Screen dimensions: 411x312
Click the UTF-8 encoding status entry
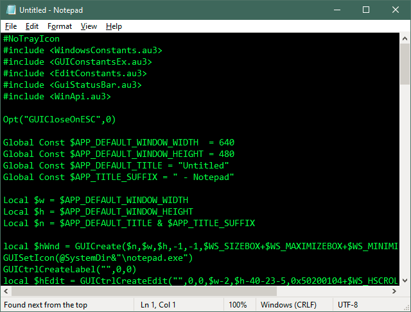coord(347,305)
